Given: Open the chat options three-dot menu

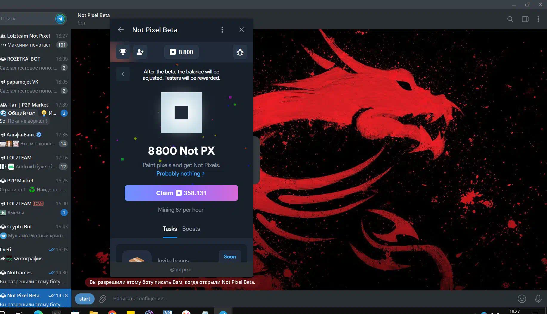Looking at the screenshot, I should pos(538,19).
